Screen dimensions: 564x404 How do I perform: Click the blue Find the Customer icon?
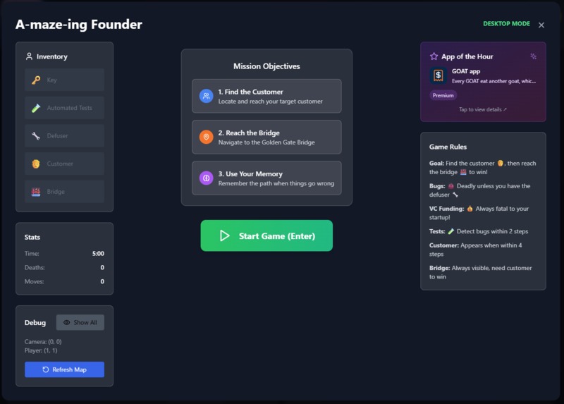click(x=206, y=96)
